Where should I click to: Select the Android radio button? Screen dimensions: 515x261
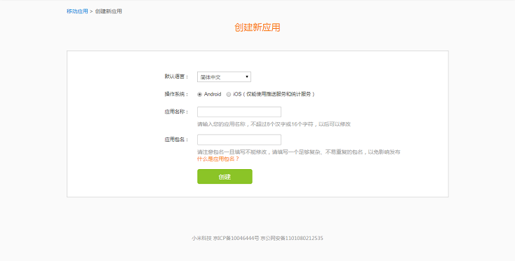pyautogui.click(x=199, y=95)
